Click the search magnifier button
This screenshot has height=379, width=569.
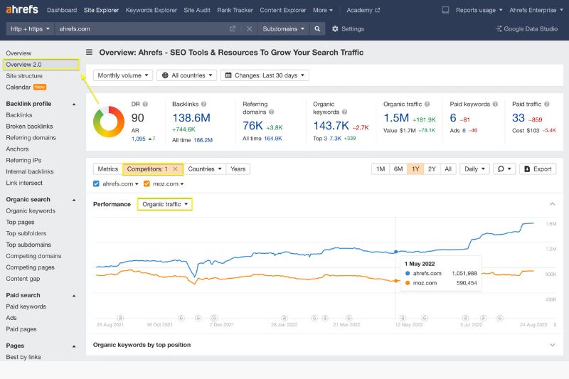click(317, 29)
